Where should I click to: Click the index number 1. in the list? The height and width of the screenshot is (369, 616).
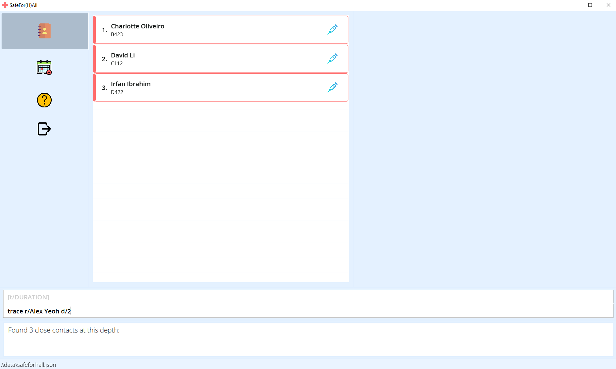pyautogui.click(x=104, y=30)
